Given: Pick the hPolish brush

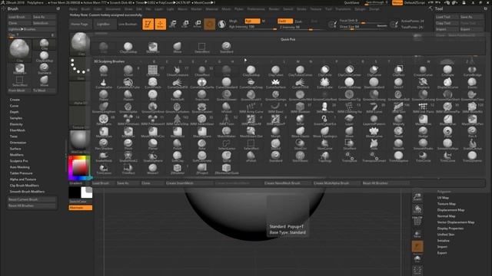Looking at the screenshot, I should point(226,107).
